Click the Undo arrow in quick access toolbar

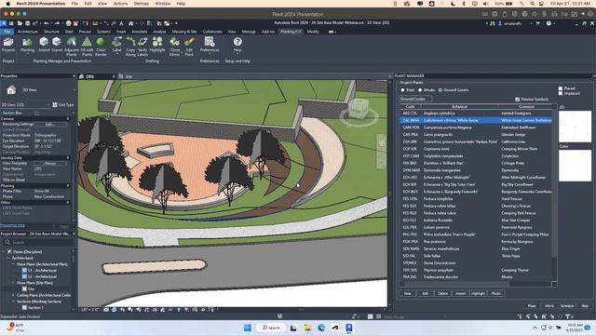[x=47, y=23]
